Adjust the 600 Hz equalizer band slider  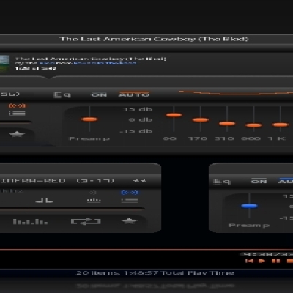tap(253, 125)
